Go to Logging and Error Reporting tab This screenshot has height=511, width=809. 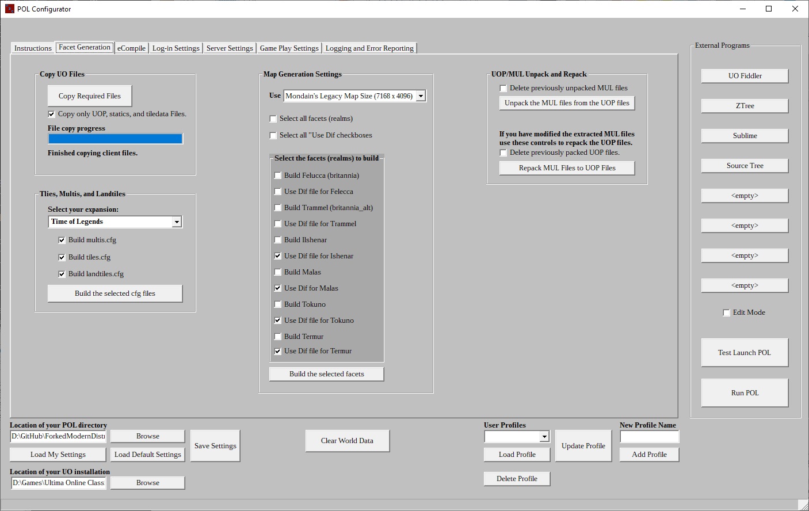[369, 48]
